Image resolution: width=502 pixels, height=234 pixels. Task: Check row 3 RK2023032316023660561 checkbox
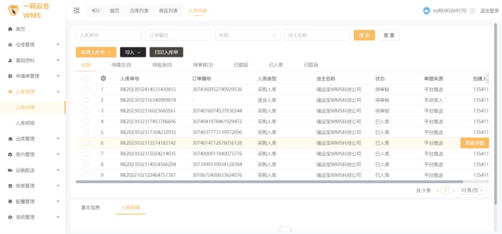pos(85,111)
